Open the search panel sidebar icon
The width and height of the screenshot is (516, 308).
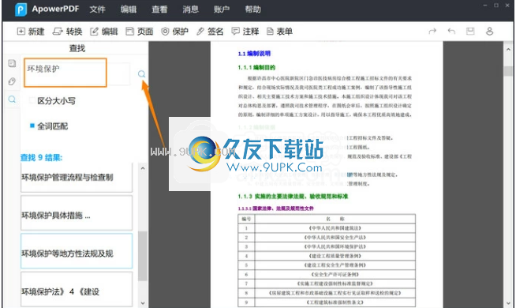12,100
